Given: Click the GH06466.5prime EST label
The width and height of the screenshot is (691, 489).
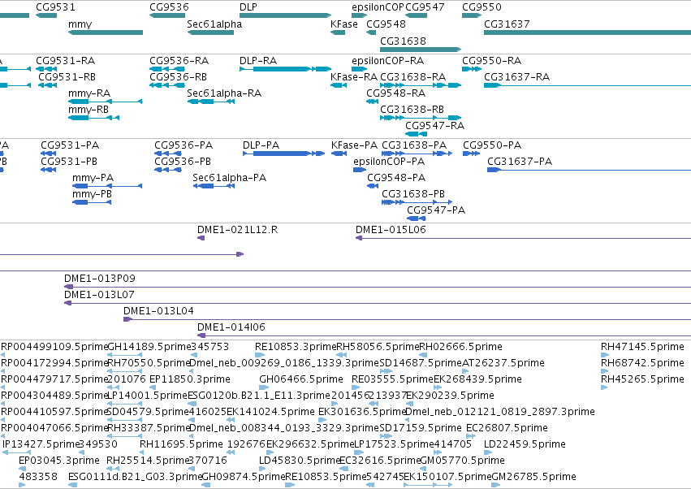Looking at the screenshot, I should coord(301,379).
